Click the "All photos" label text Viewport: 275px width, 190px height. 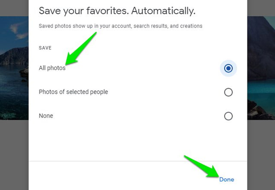[x=52, y=68]
